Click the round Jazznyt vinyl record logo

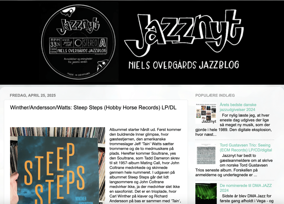click(78, 42)
